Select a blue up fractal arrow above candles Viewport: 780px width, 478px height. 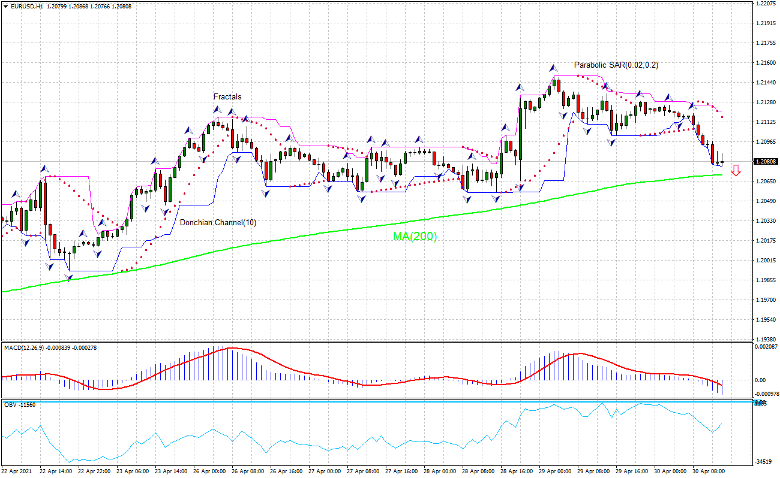[x=552, y=68]
